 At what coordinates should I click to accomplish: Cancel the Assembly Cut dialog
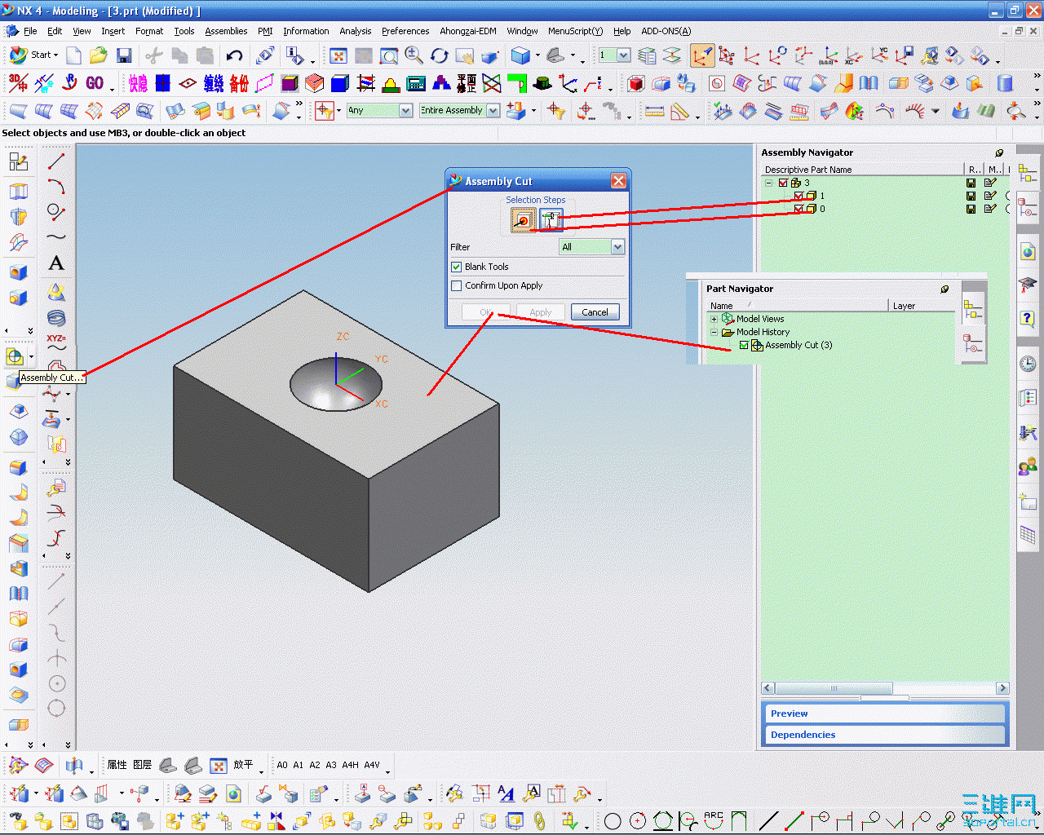coord(595,312)
